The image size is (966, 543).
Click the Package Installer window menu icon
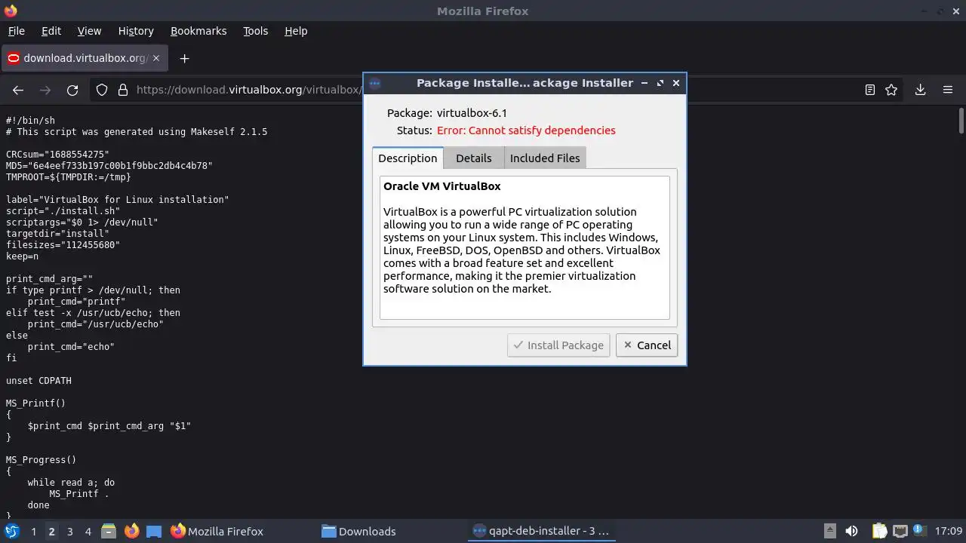(375, 83)
